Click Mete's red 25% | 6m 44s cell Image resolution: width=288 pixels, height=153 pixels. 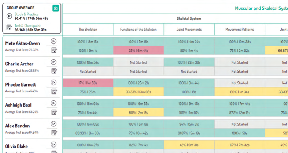point(139,50)
